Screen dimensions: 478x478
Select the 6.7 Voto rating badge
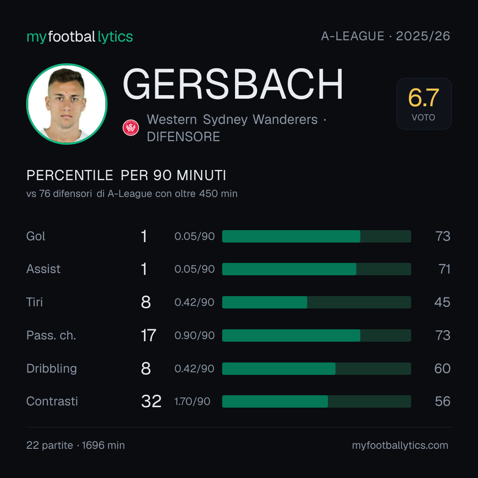coord(424,104)
